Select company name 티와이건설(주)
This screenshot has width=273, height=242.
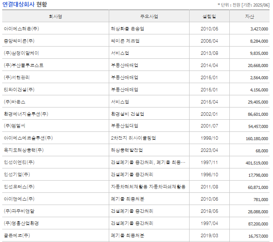[x=19, y=90]
